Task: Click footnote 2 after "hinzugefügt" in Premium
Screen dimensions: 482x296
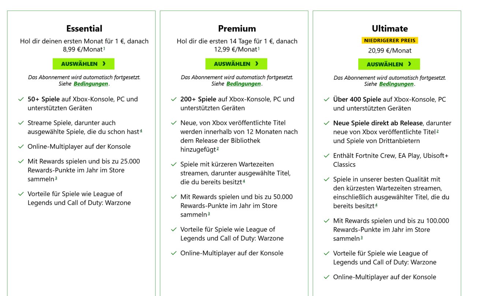Action: point(218,149)
